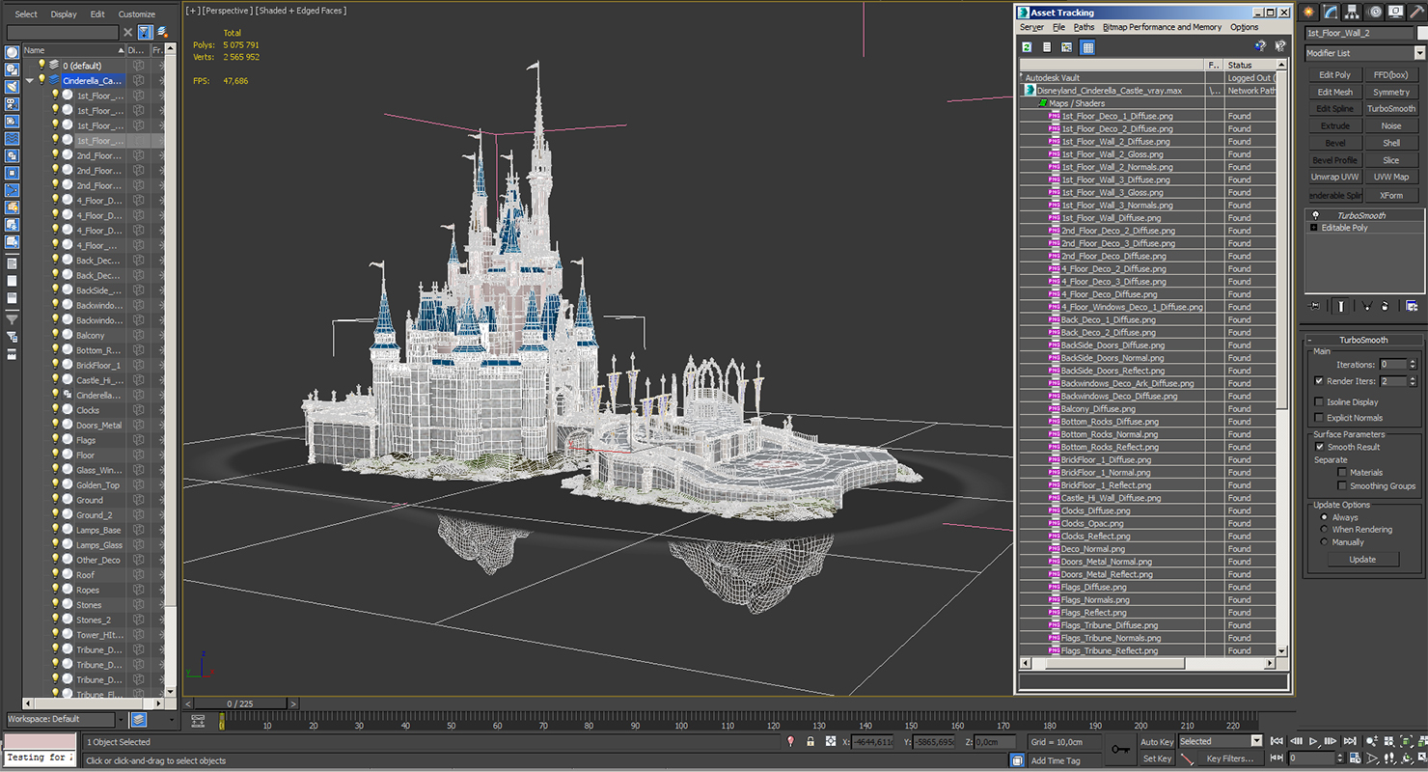Click the TurboSmooth Update button
1428x772 pixels.
[x=1362, y=560]
